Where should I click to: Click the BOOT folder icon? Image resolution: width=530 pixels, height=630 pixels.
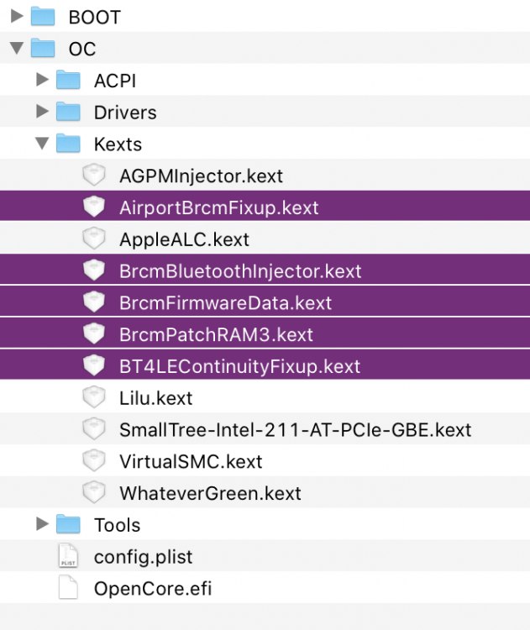[x=43, y=17]
